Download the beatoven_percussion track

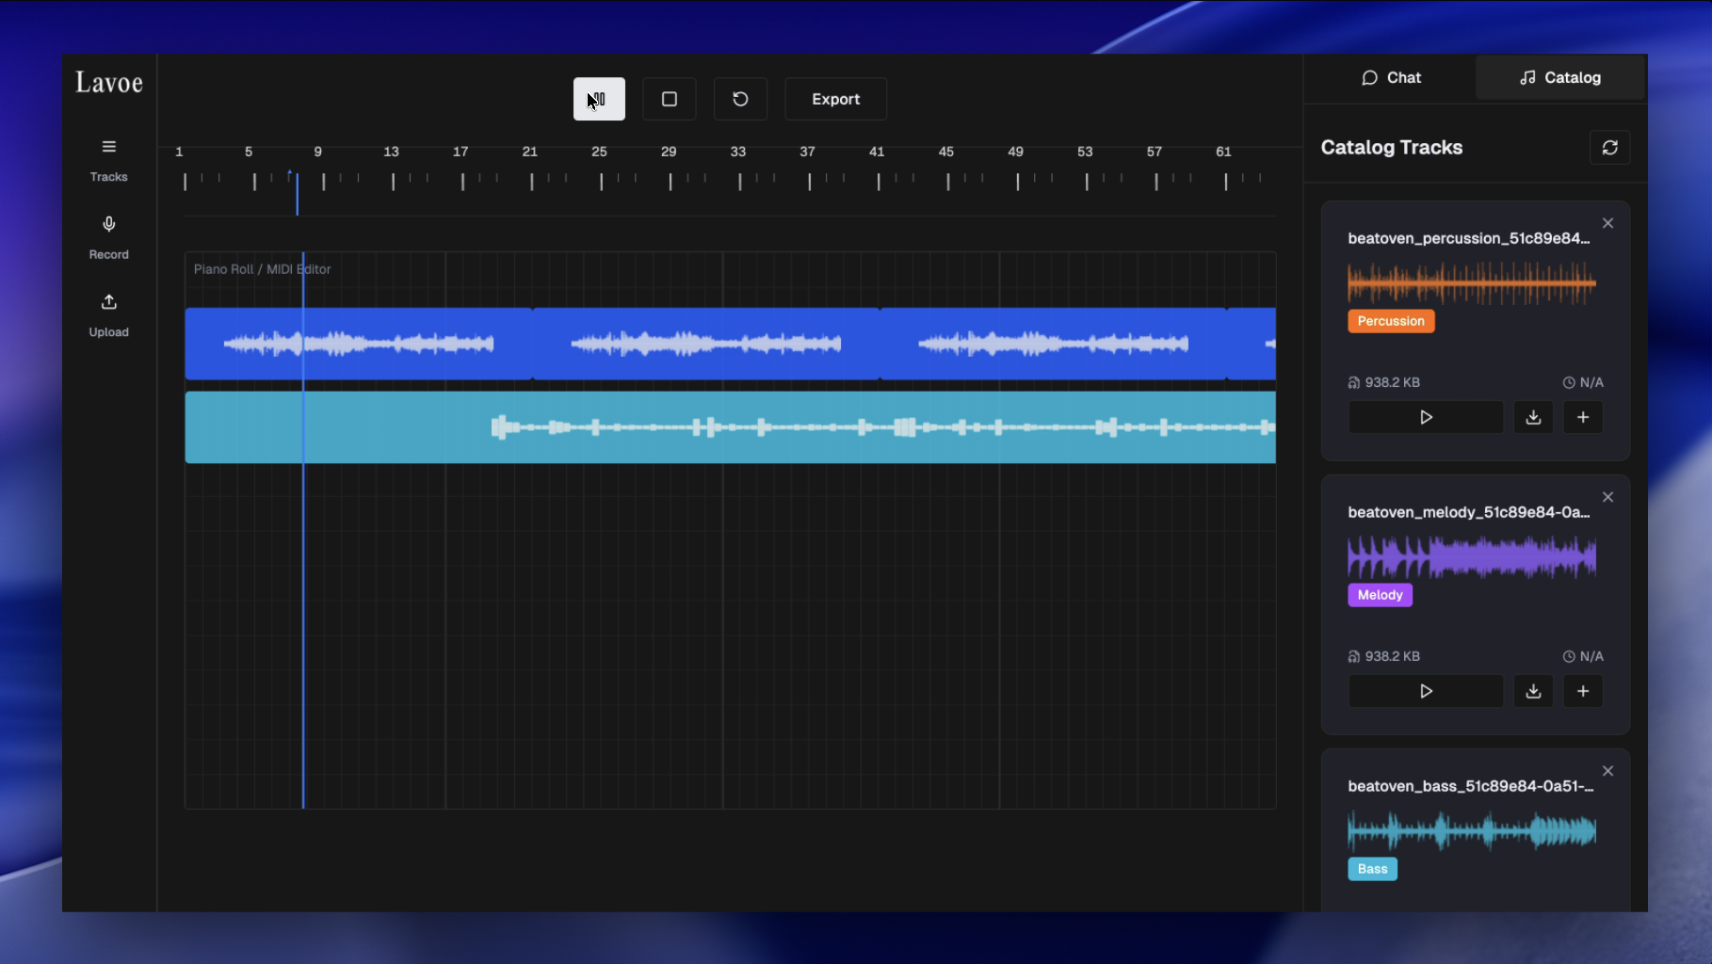pos(1533,417)
